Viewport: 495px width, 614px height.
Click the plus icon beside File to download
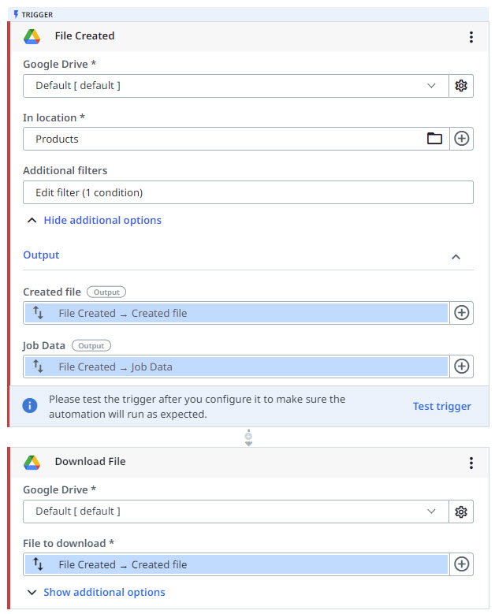[x=461, y=564]
